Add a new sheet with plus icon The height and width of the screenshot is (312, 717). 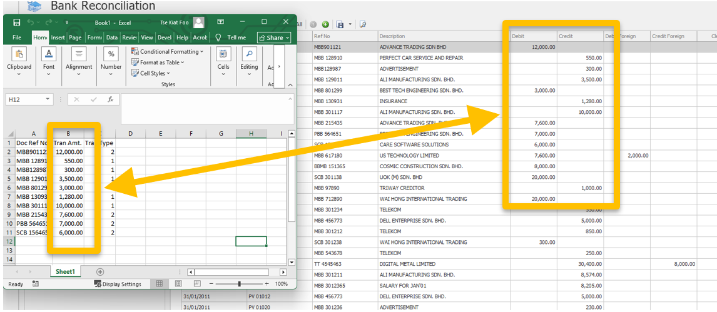coord(100,272)
